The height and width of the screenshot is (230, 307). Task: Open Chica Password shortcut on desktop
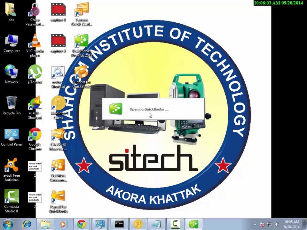coord(35,14)
